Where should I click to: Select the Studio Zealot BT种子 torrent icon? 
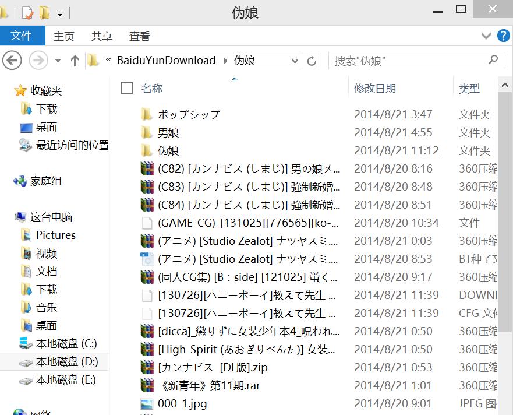(147, 259)
